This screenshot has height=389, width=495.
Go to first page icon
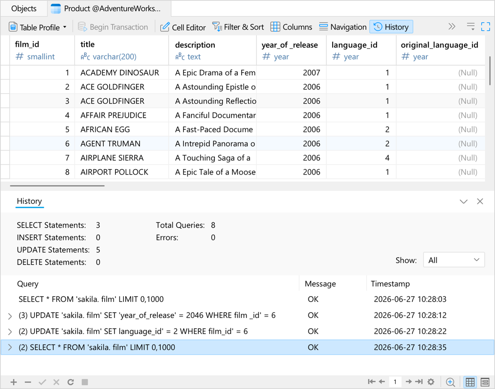[x=372, y=382]
